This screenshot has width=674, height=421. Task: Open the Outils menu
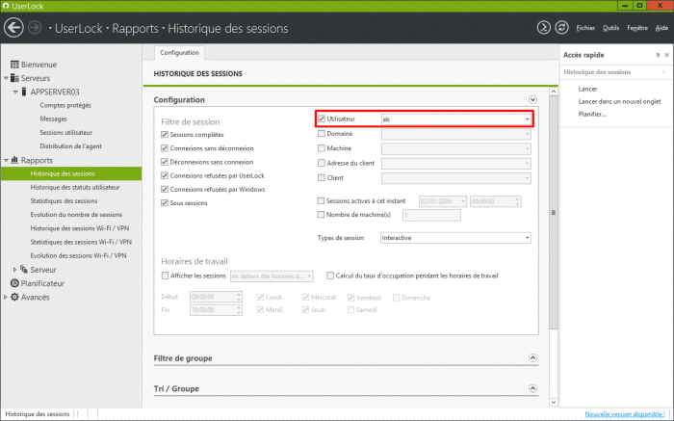click(610, 28)
